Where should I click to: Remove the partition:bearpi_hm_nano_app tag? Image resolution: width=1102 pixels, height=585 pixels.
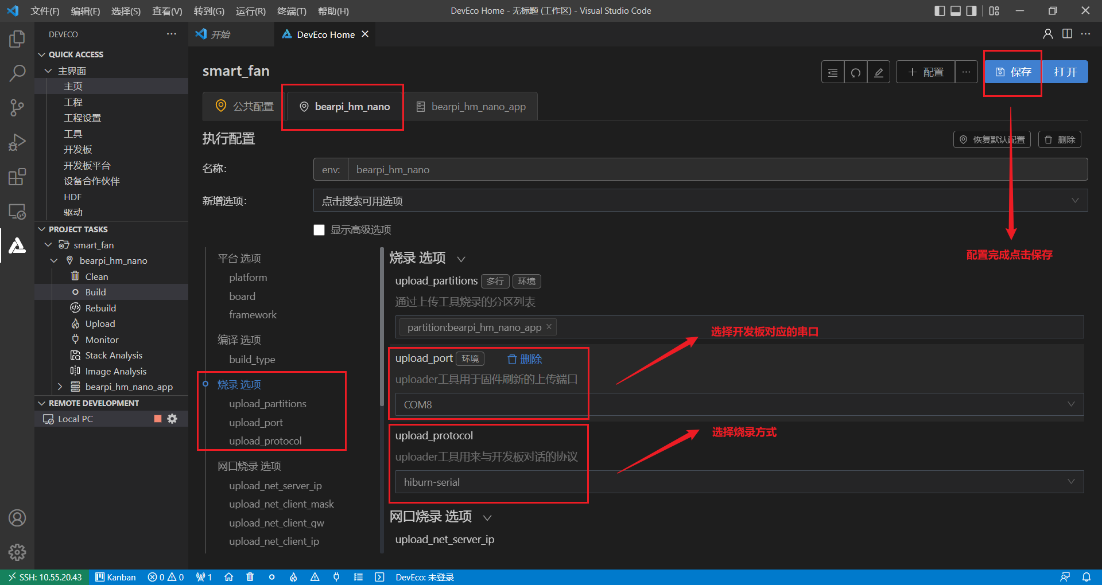click(x=549, y=326)
